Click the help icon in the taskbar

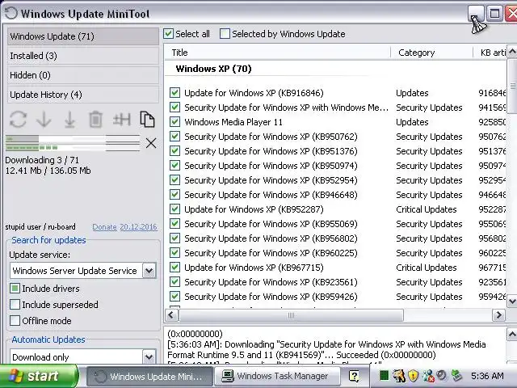tap(354, 376)
